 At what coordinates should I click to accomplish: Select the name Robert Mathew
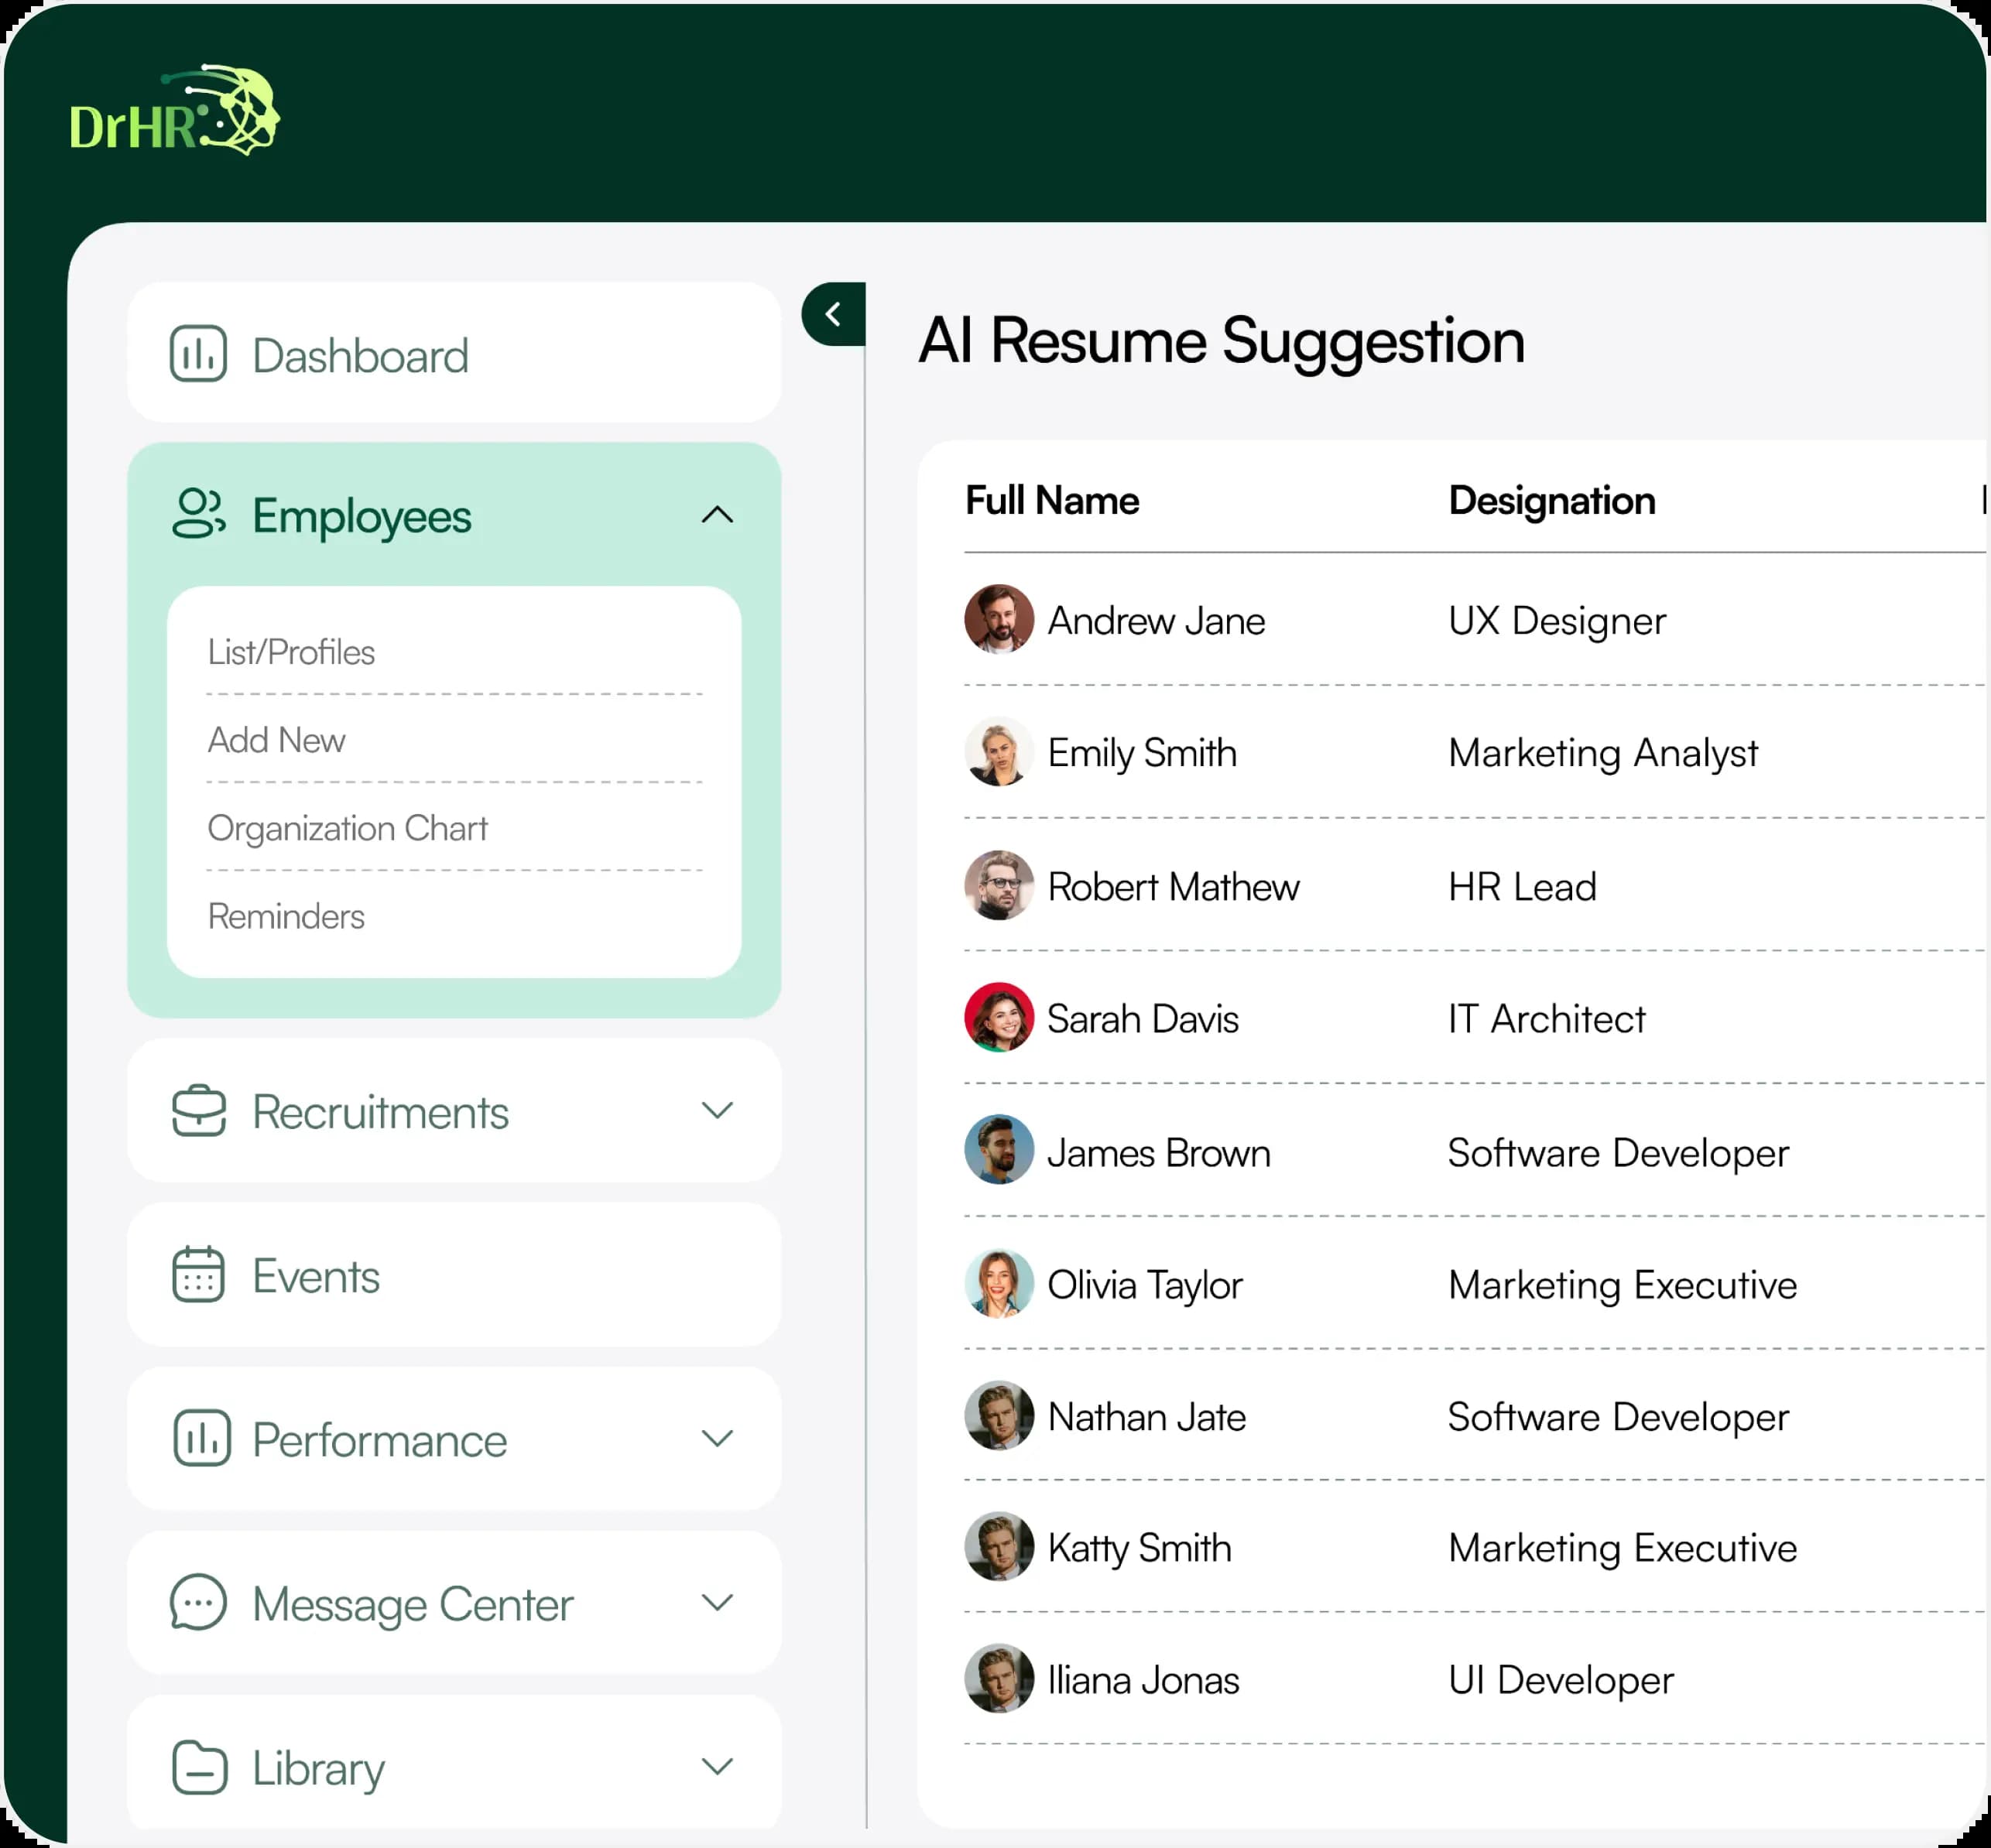coord(1174,887)
